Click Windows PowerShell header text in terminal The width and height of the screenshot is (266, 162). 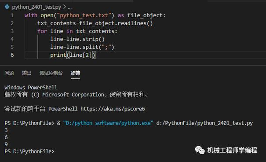(x=31, y=88)
